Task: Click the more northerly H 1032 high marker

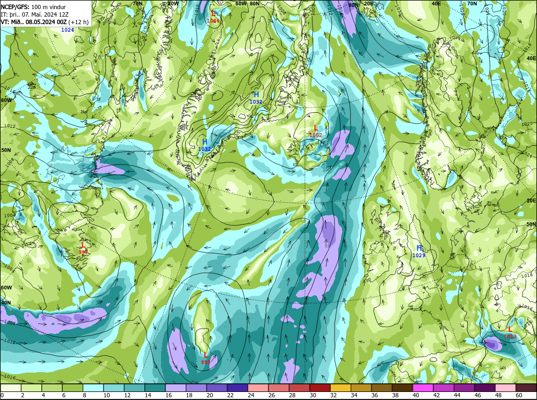Action: [x=256, y=98]
